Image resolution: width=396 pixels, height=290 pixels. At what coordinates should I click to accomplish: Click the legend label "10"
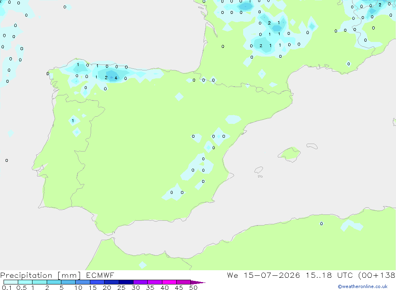78,288
